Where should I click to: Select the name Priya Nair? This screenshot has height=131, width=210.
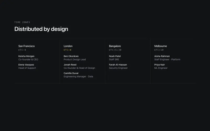point(160,65)
